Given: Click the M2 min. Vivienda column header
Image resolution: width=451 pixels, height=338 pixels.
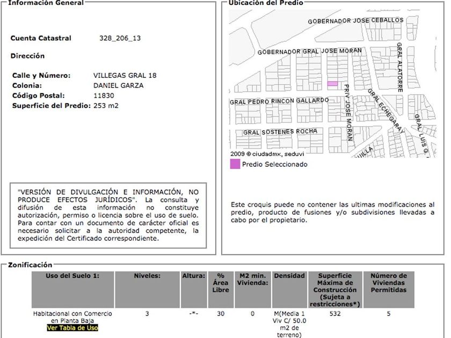Looking at the screenshot, I should tap(252, 289).
